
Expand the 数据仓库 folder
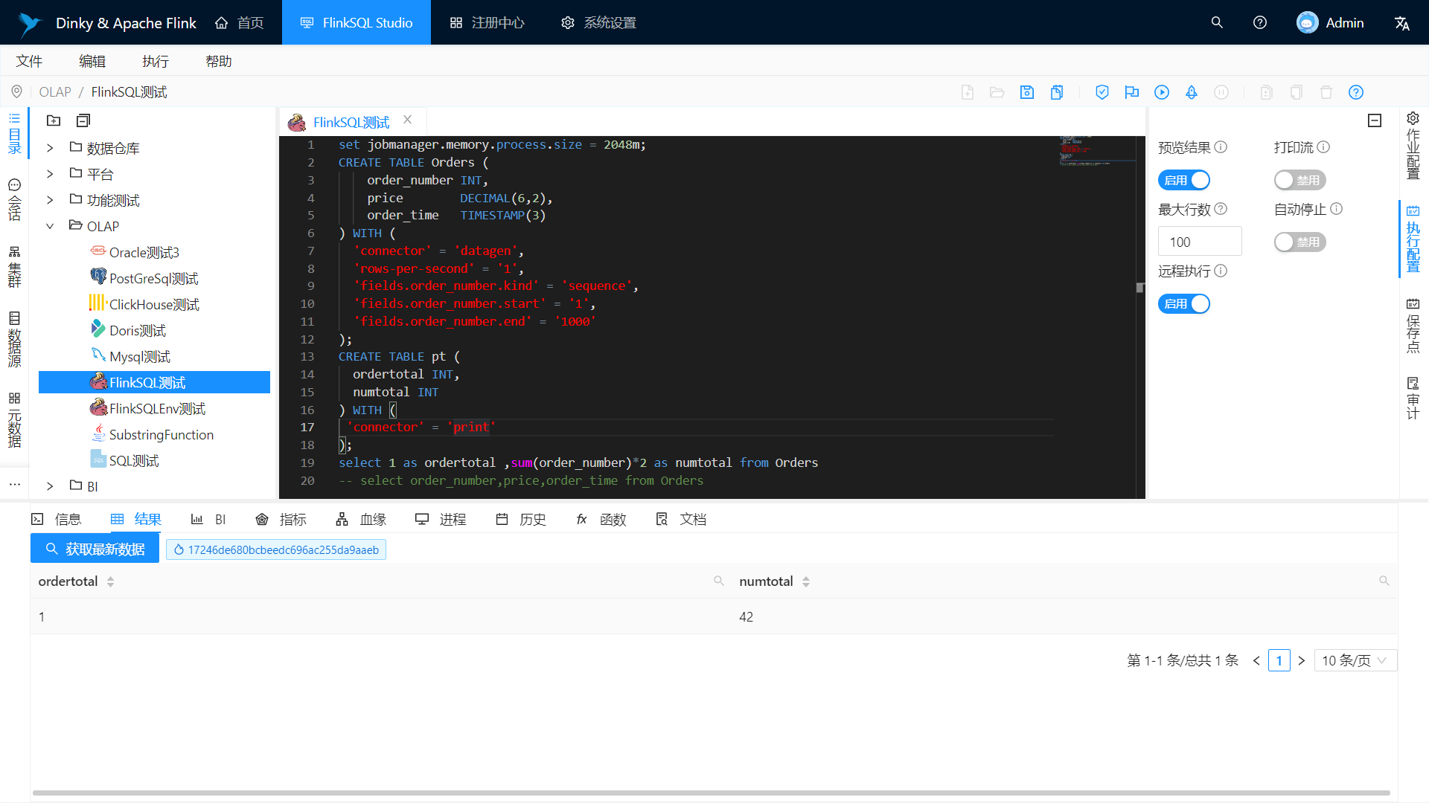point(50,148)
